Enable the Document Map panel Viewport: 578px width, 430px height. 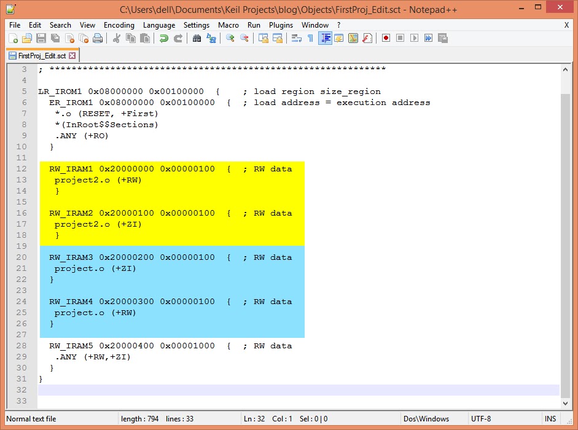pyautogui.click(x=353, y=38)
